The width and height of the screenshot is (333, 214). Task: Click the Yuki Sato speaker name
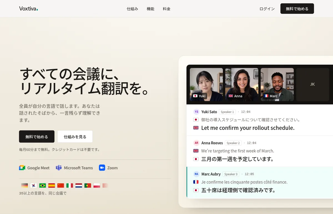click(209, 112)
